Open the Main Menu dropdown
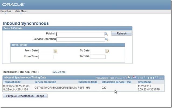The image size is (172, 108). (21, 12)
